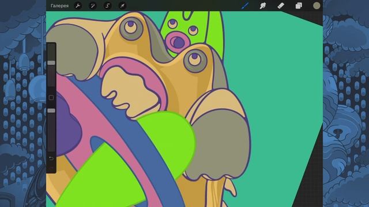Tap the undo arrow on sidebar
The height and width of the screenshot is (207, 369).
(x=51, y=159)
